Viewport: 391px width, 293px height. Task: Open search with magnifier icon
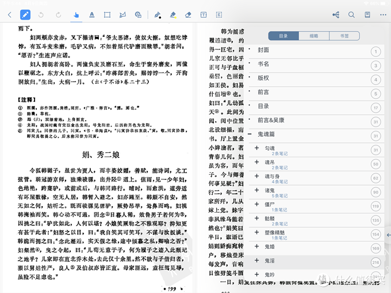351,15
